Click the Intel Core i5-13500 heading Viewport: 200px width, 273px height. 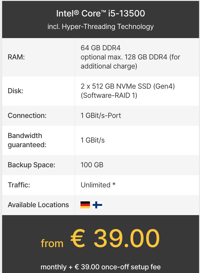coord(101,13)
